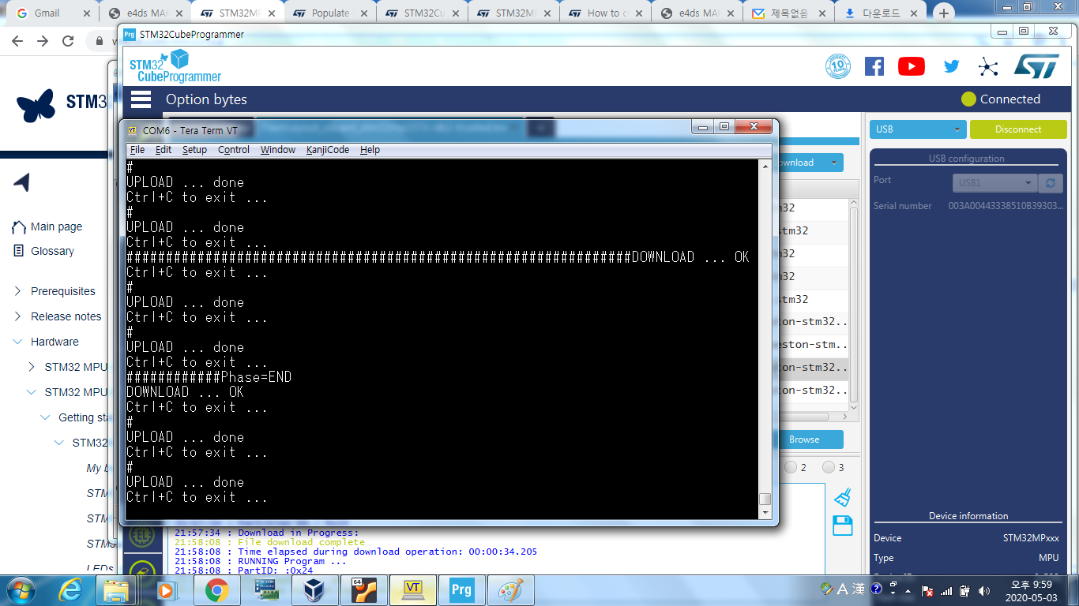The height and width of the screenshot is (606, 1079).
Task: Click Tera Term scrollbar down arrow
Action: [765, 512]
